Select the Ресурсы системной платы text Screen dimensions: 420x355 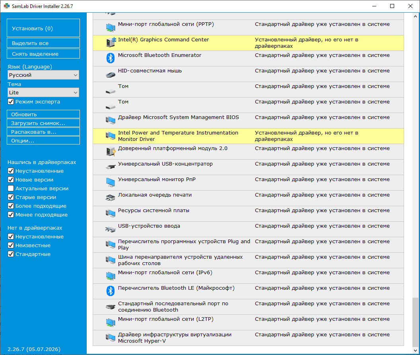[x=154, y=211]
